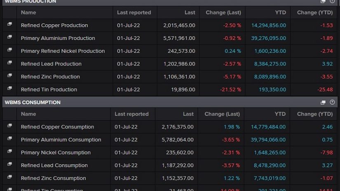Click the -3.65 % aluminium consumption change
340x191 pixels.
[x=231, y=140]
